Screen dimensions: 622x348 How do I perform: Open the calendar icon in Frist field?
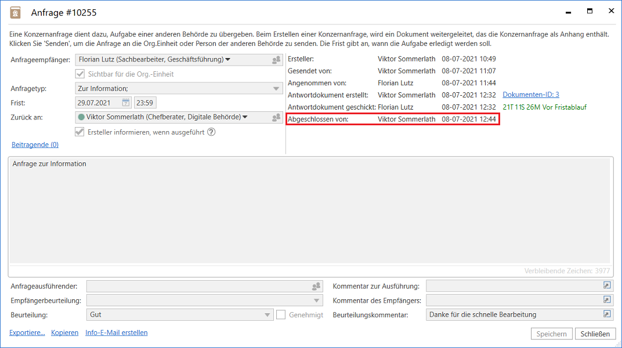126,103
